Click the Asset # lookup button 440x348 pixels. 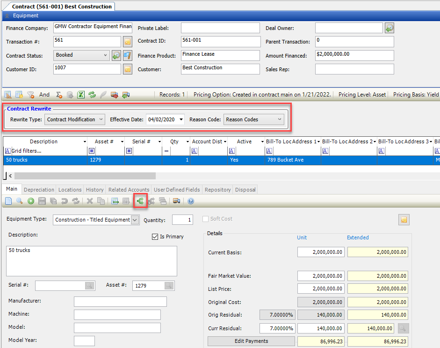tap(169, 286)
